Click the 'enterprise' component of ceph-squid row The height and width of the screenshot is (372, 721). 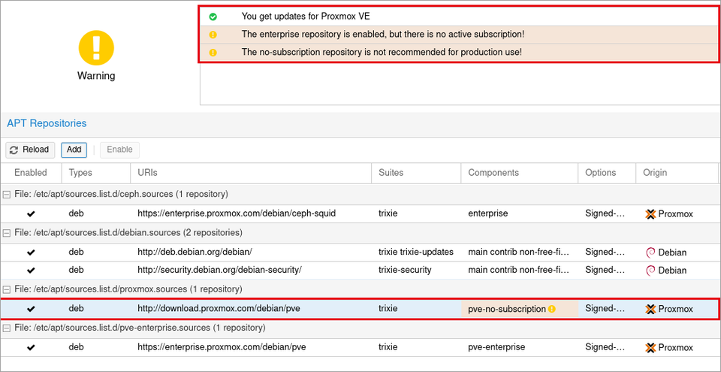(488, 213)
